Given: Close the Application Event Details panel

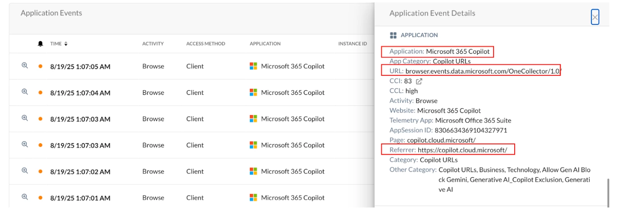Looking at the screenshot, I should coord(595,17).
